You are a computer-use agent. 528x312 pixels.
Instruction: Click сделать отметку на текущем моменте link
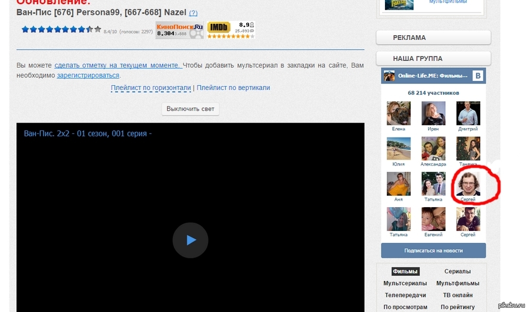pos(117,65)
